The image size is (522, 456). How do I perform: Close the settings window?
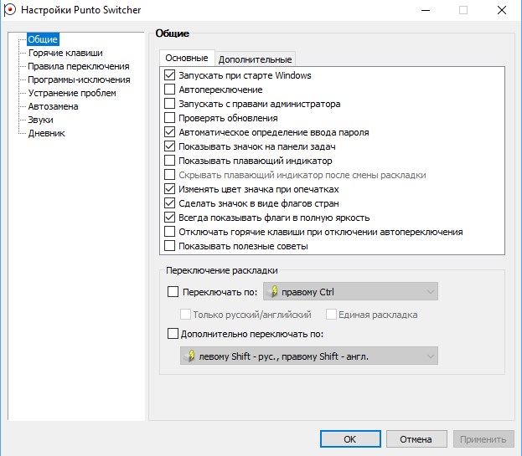tap(502, 12)
